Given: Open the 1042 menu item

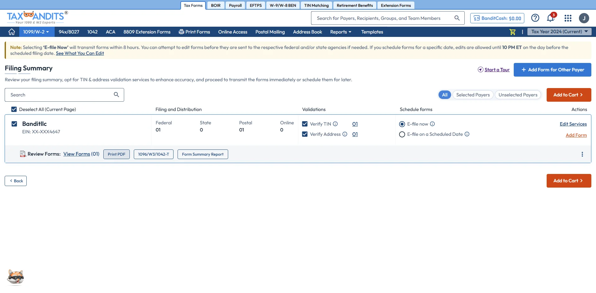Looking at the screenshot, I should point(93,32).
